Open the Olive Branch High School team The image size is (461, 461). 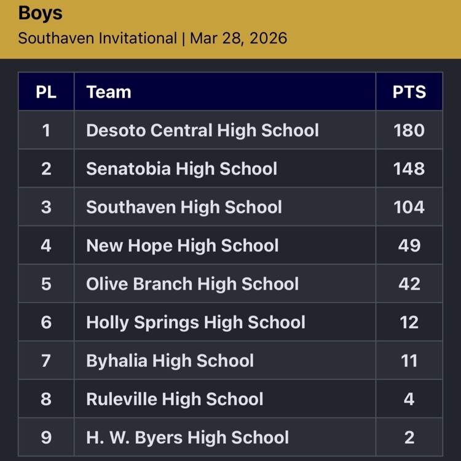(192, 283)
